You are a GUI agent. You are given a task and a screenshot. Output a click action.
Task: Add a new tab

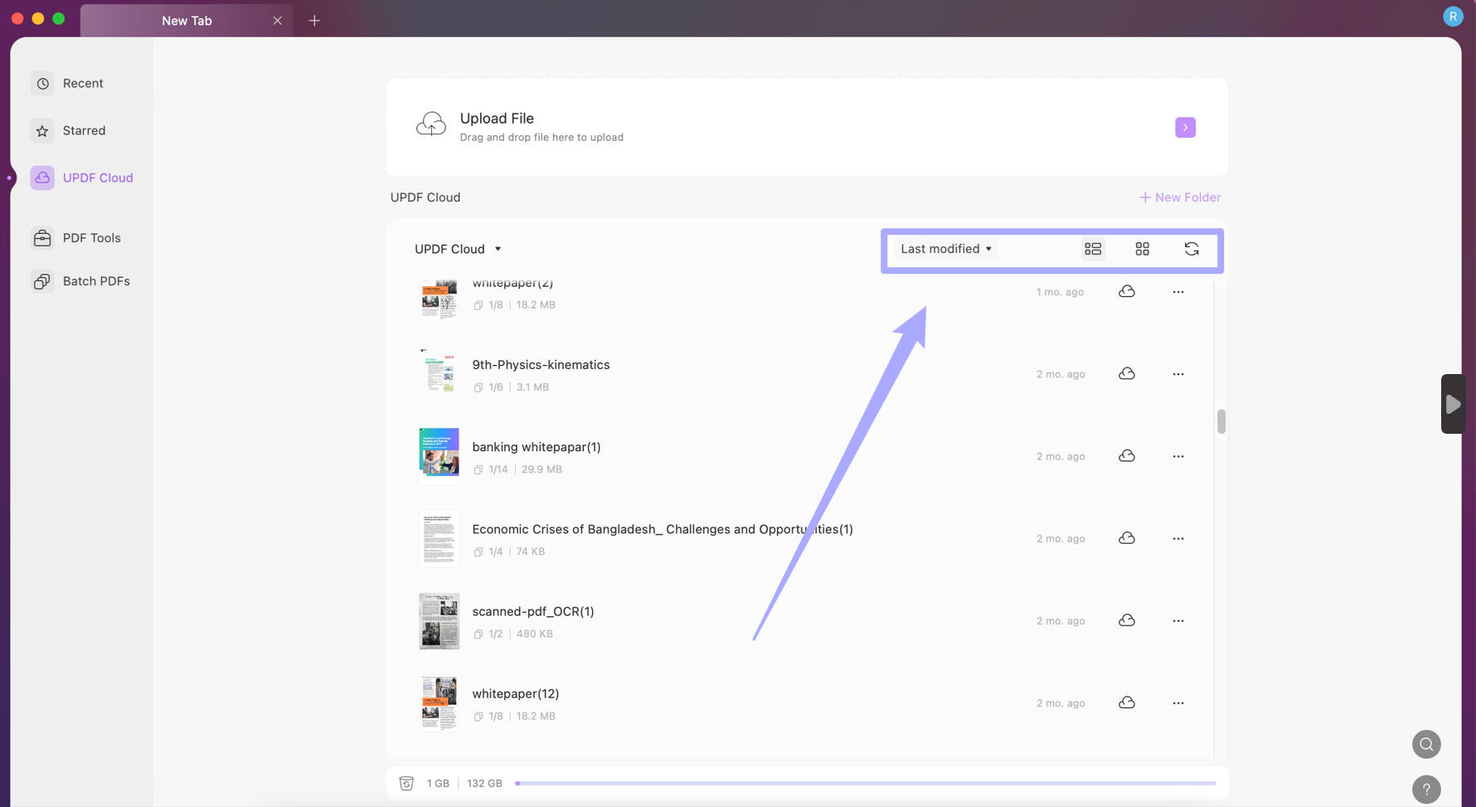tap(314, 21)
